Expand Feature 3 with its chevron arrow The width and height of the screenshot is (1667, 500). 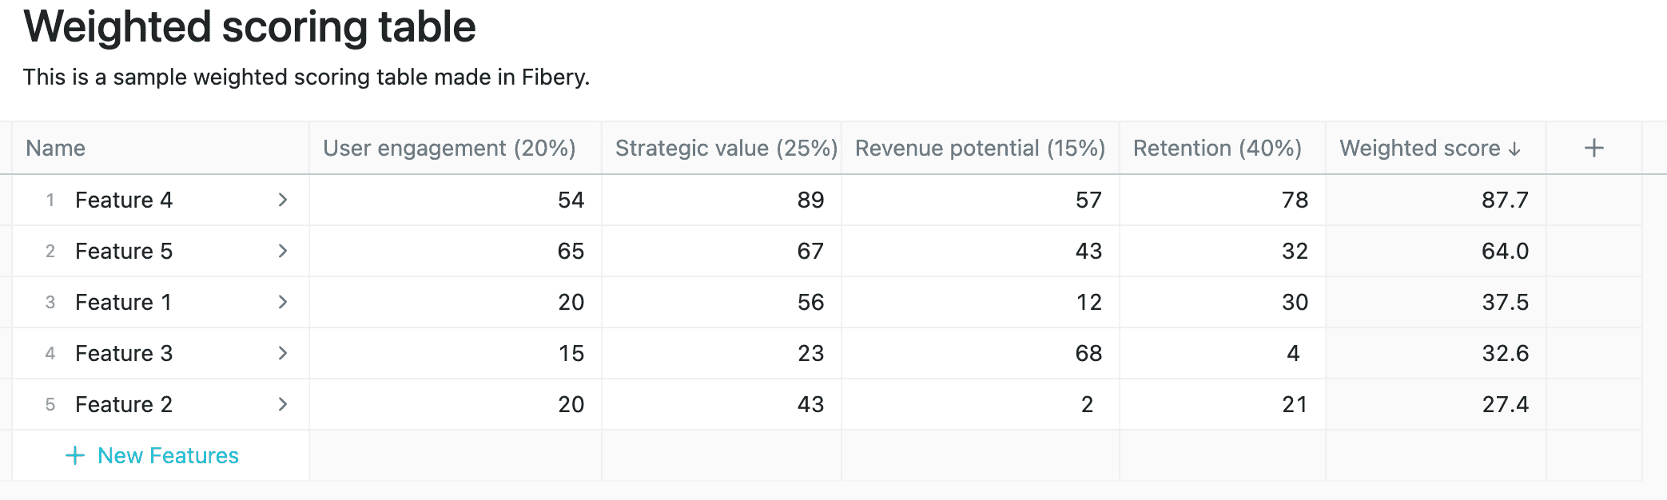tap(282, 353)
